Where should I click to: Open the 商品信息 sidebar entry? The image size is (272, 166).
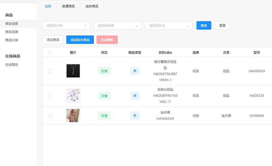tap(11, 23)
